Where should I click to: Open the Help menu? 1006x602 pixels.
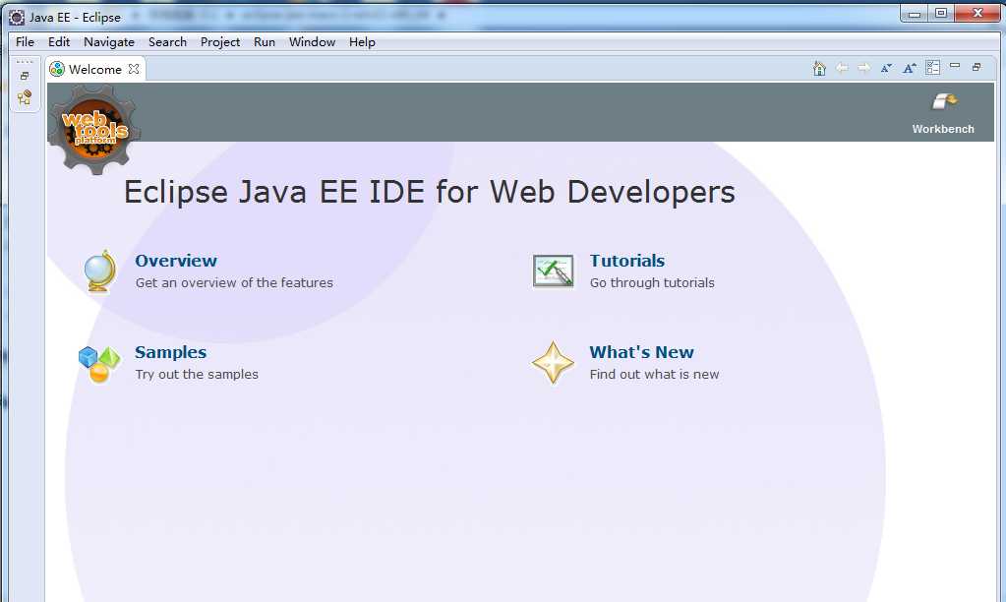(x=363, y=41)
